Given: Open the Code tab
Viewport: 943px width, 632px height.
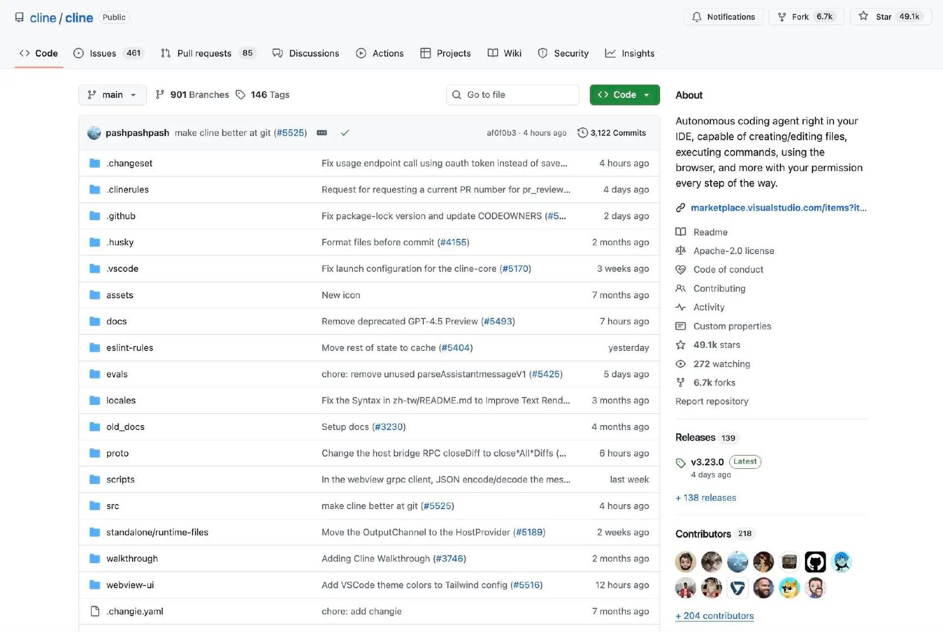Looking at the screenshot, I should (x=39, y=53).
